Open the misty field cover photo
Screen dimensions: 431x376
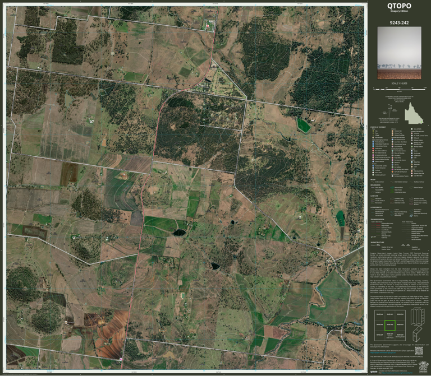[399, 53]
